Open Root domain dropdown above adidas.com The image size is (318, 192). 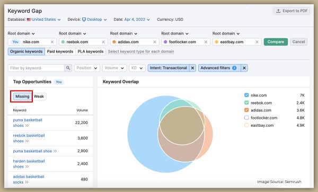point(123,33)
